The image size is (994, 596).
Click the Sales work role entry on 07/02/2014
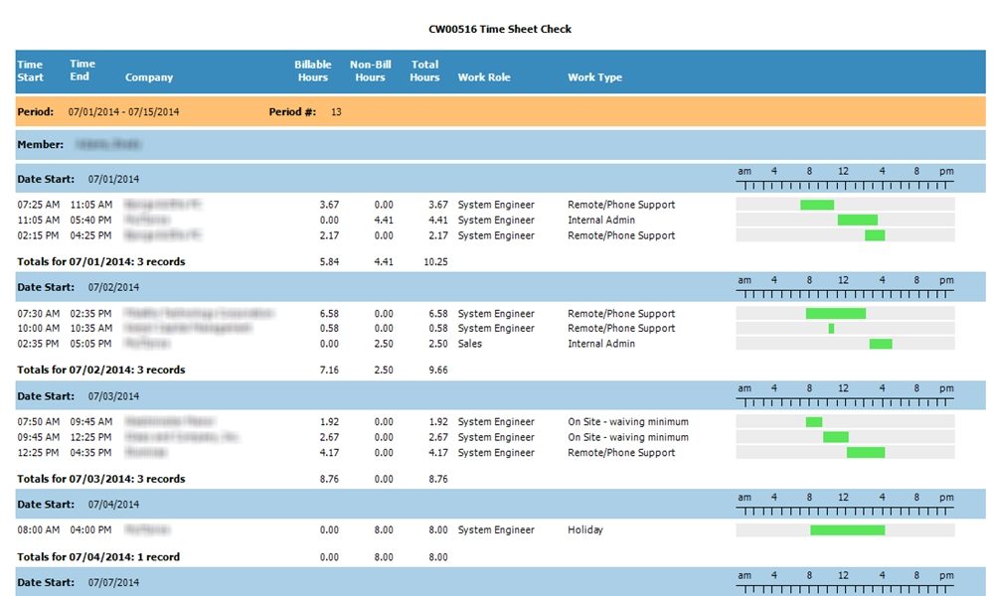(472, 345)
